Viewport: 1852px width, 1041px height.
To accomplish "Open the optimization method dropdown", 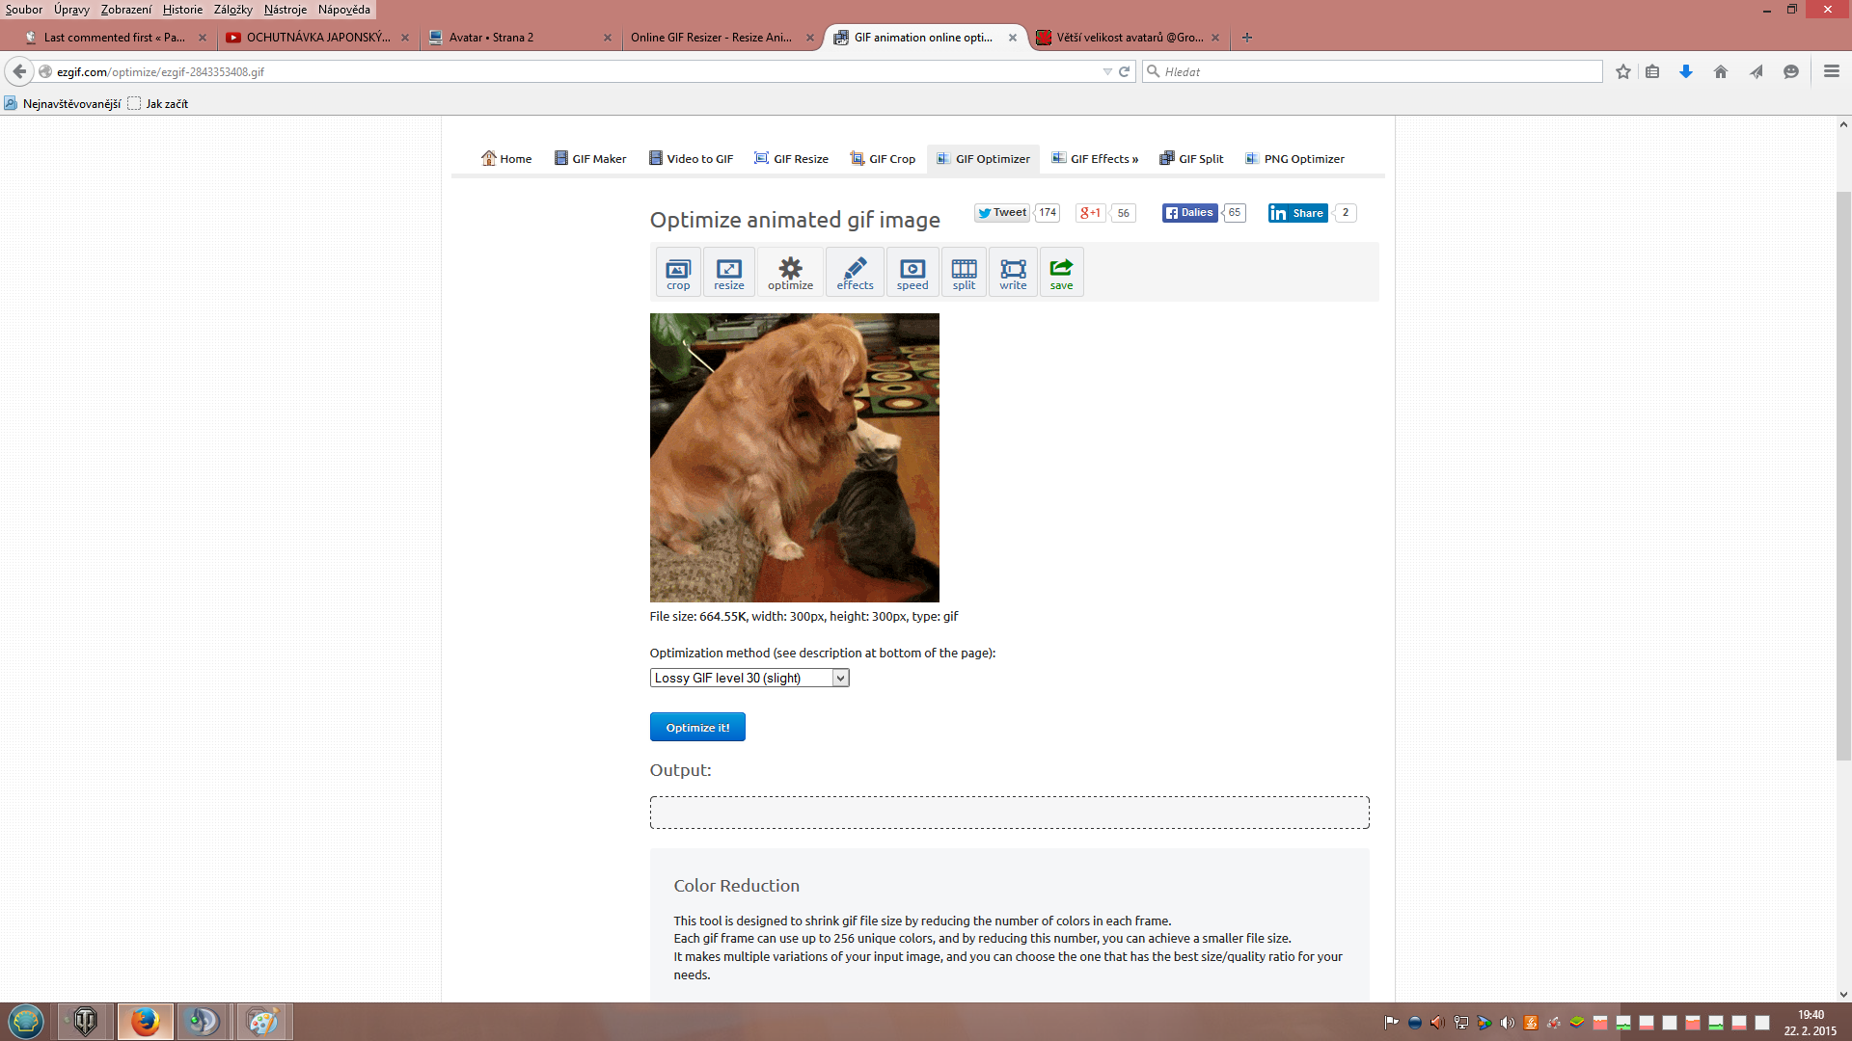I will pyautogui.click(x=749, y=678).
